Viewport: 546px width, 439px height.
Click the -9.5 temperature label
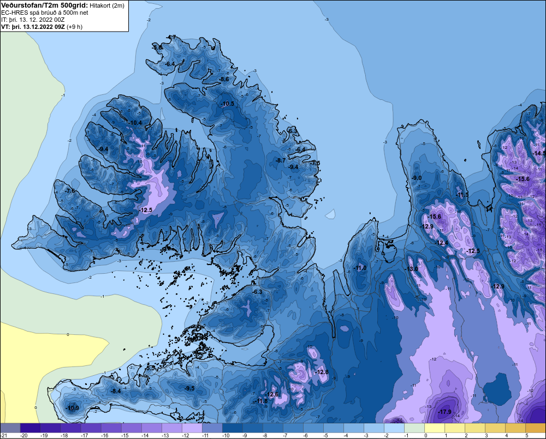point(189,388)
